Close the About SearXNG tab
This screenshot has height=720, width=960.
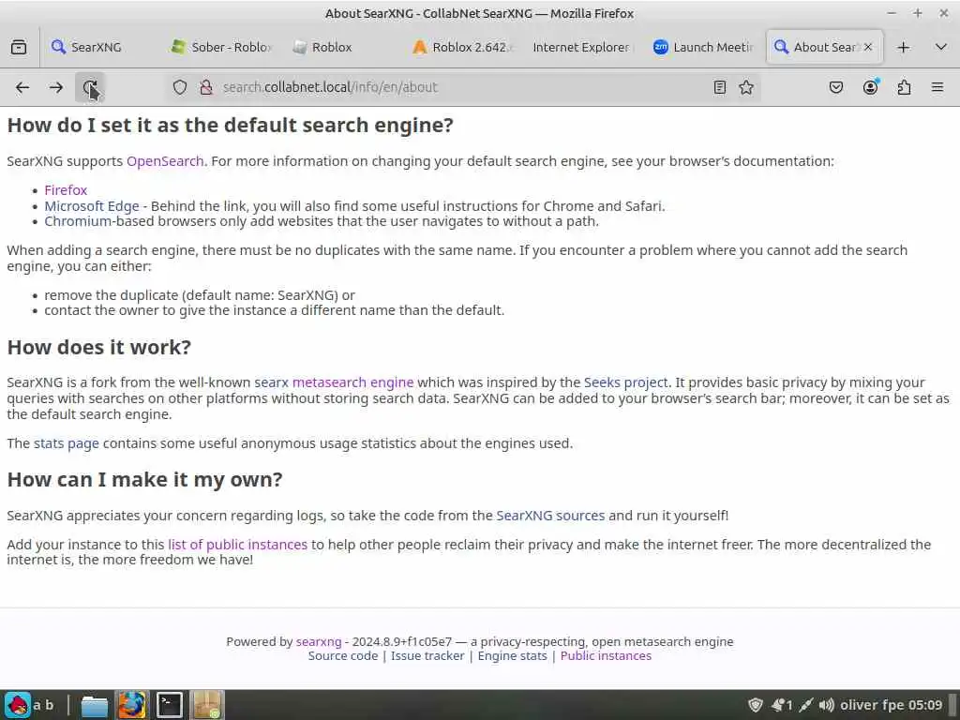coord(867,47)
